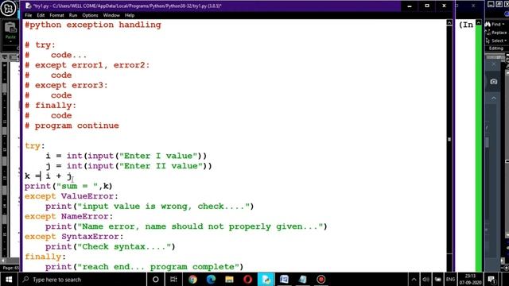
Task: Open the Format menu
Action: 56,15
